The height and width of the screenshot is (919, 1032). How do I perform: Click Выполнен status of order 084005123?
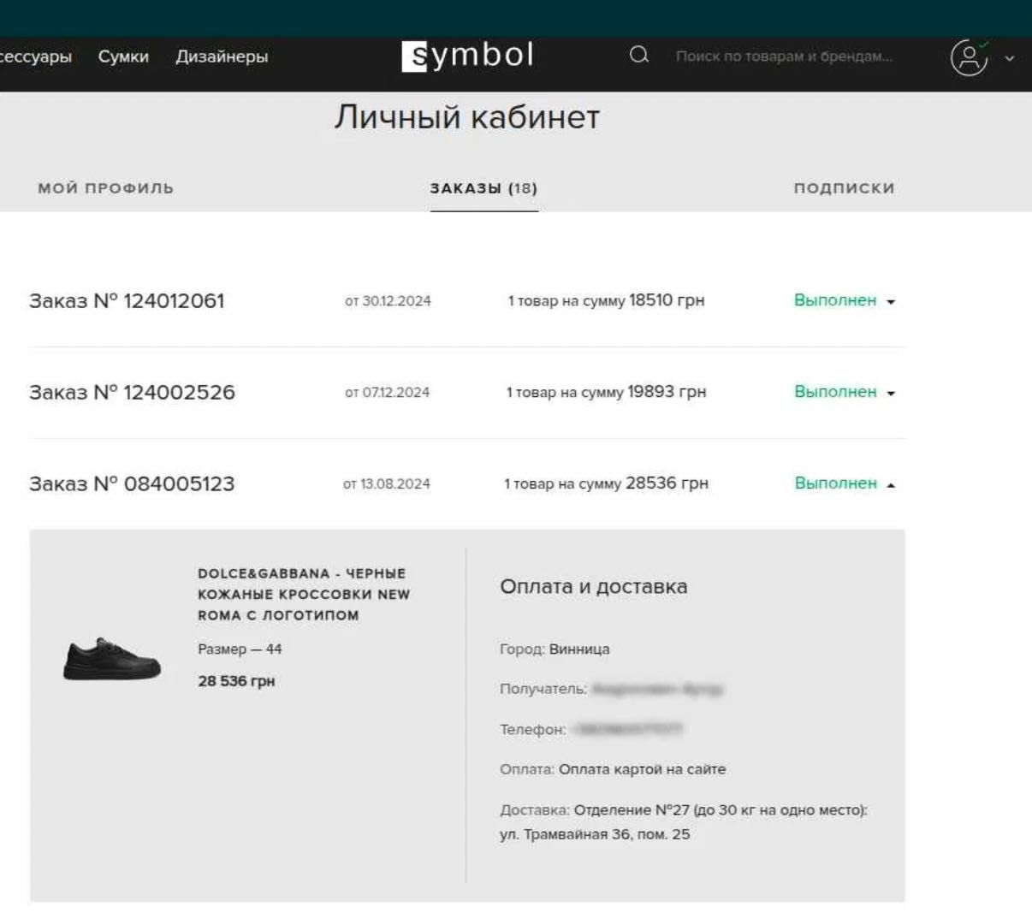835,483
